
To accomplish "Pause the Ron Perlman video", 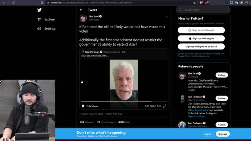I will tap(83, 106).
